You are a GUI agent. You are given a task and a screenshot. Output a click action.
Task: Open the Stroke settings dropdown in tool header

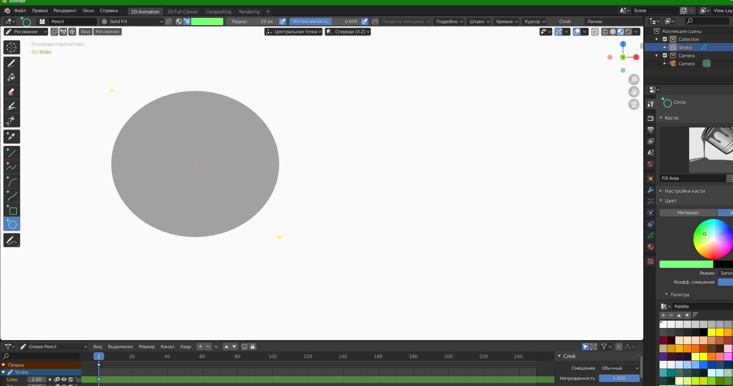pyautogui.click(x=479, y=22)
